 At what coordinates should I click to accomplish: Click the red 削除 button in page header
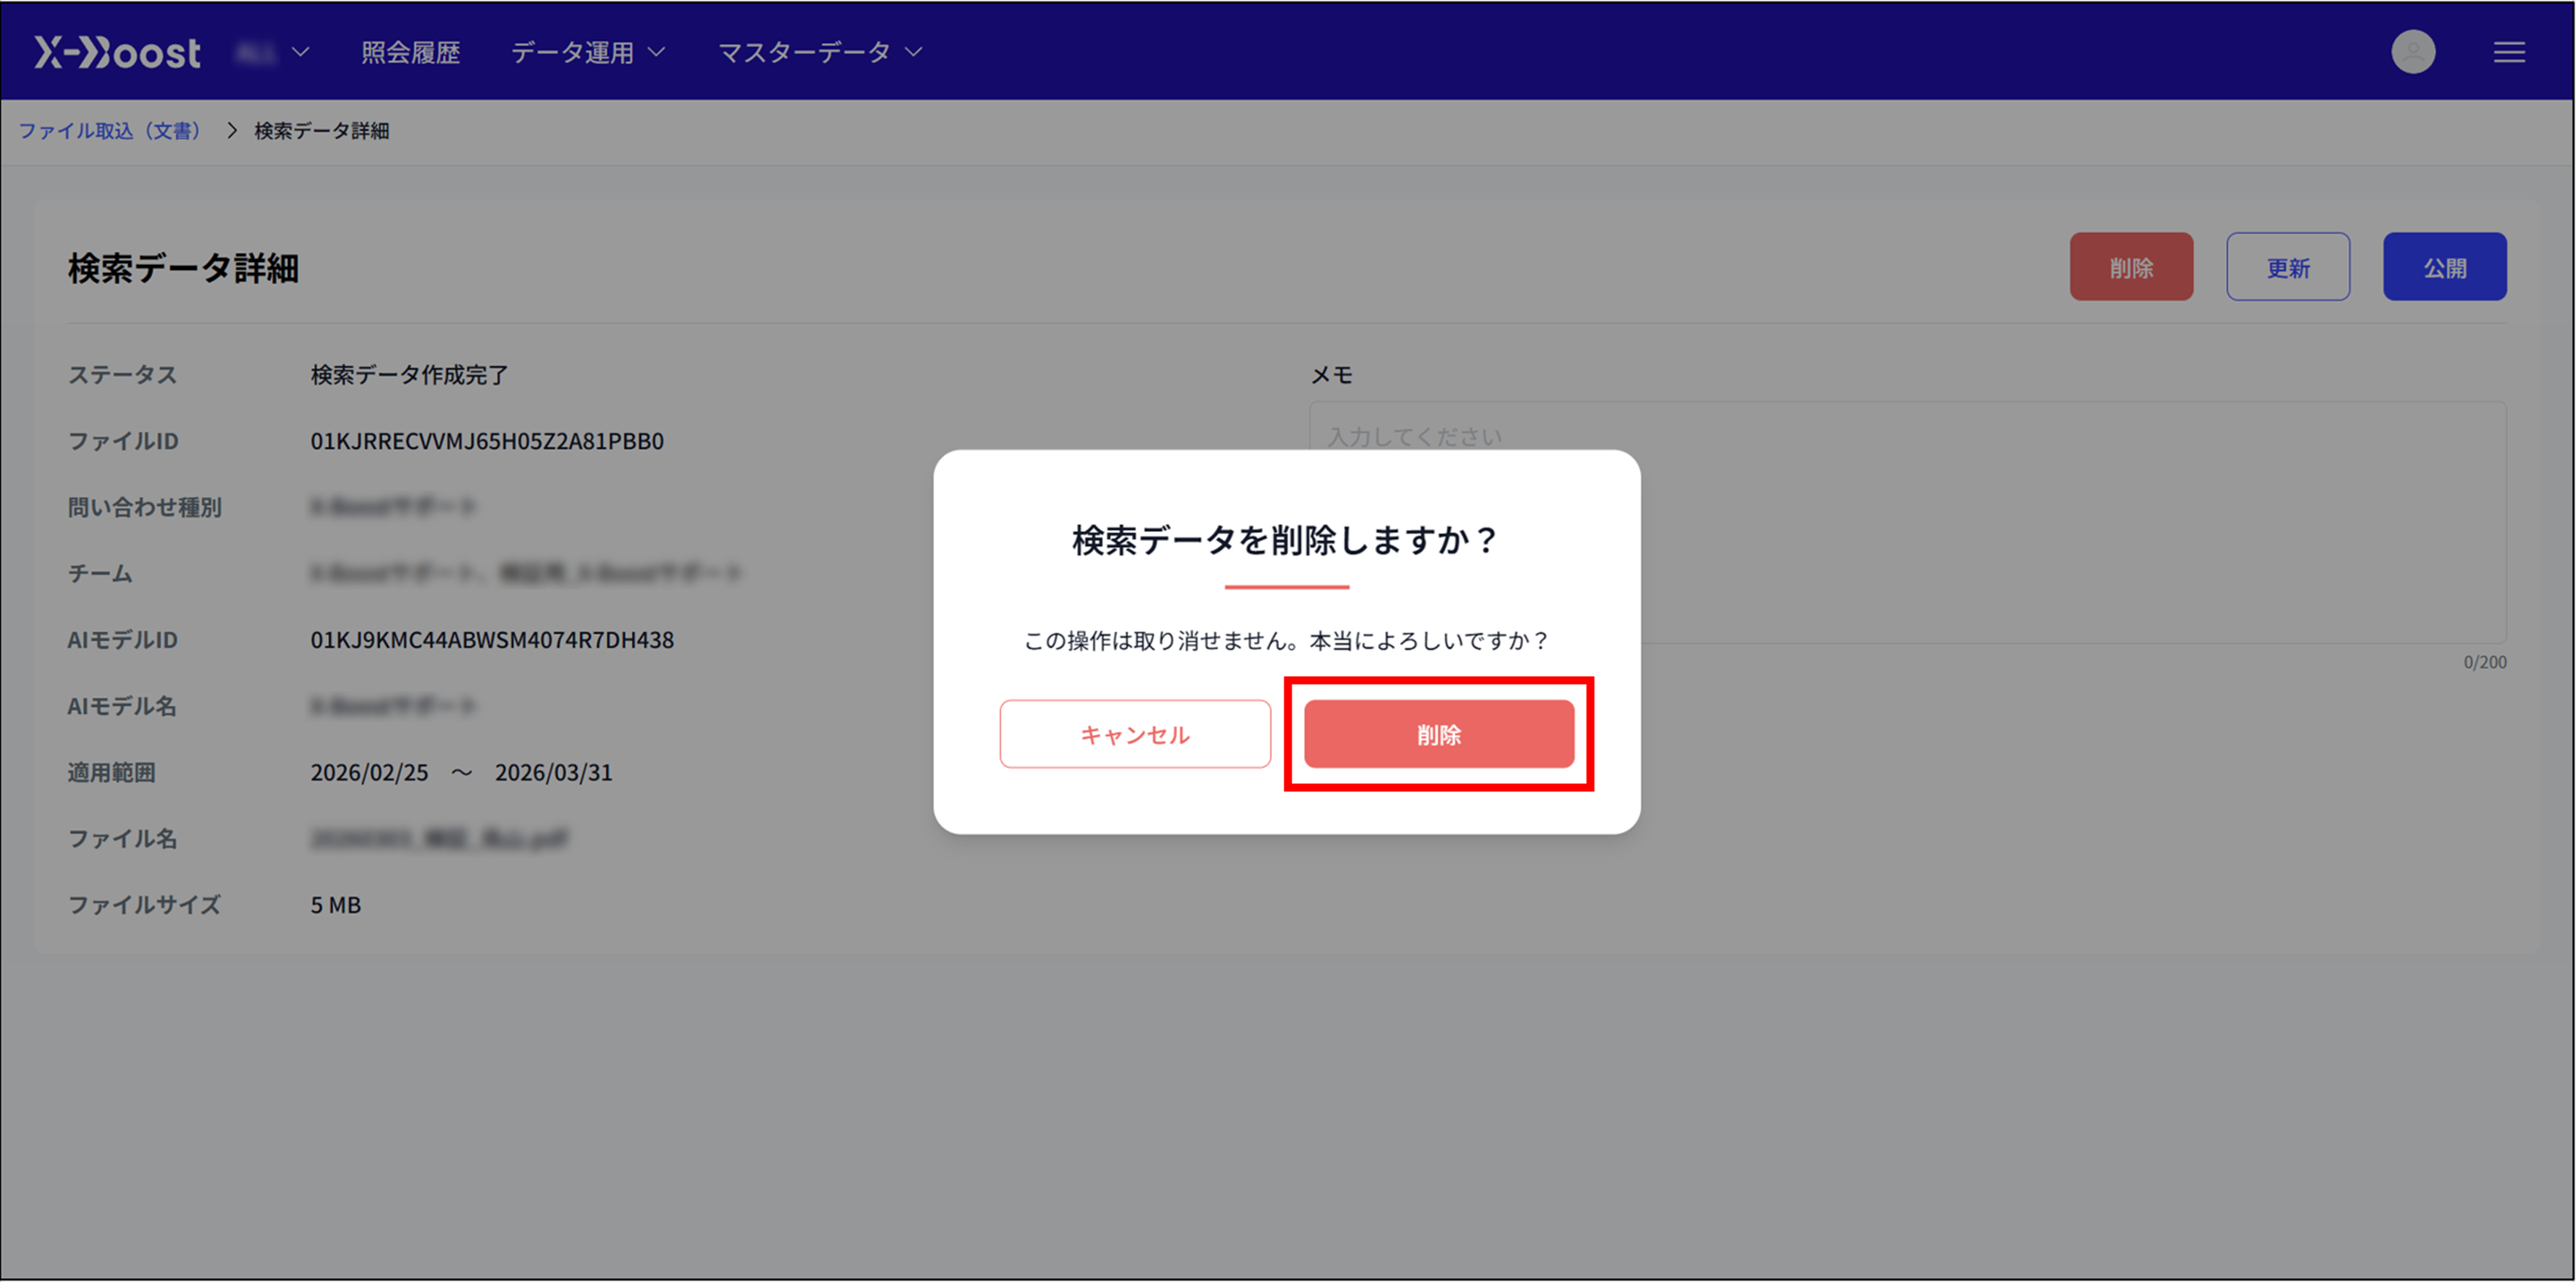2131,266
